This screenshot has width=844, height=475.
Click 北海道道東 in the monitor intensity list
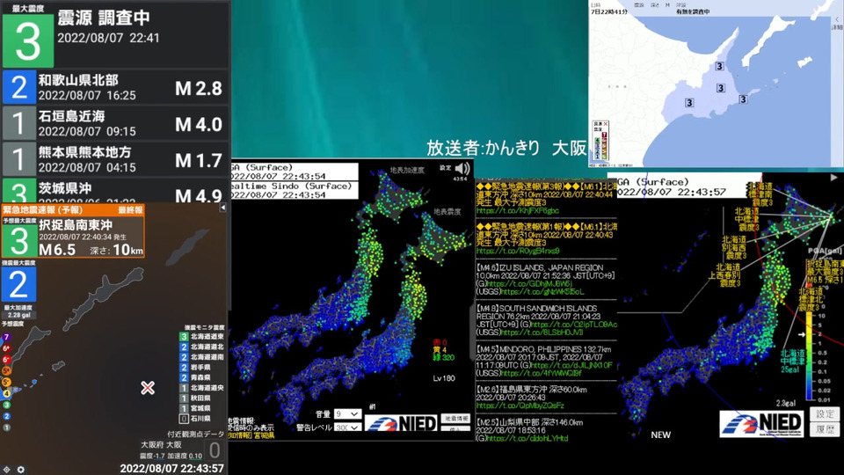[202, 337]
